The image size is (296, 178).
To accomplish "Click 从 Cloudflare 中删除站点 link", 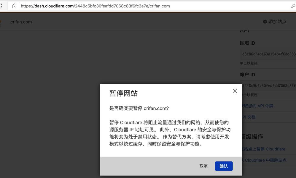I will click(x=265, y=160).
